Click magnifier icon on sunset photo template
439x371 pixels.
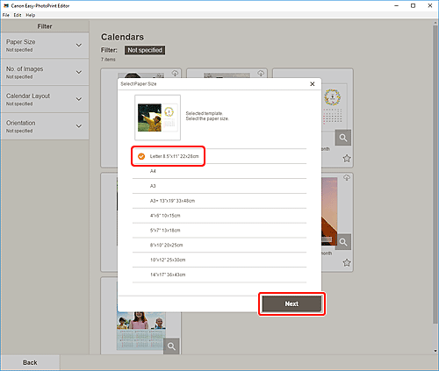point(343,242)
